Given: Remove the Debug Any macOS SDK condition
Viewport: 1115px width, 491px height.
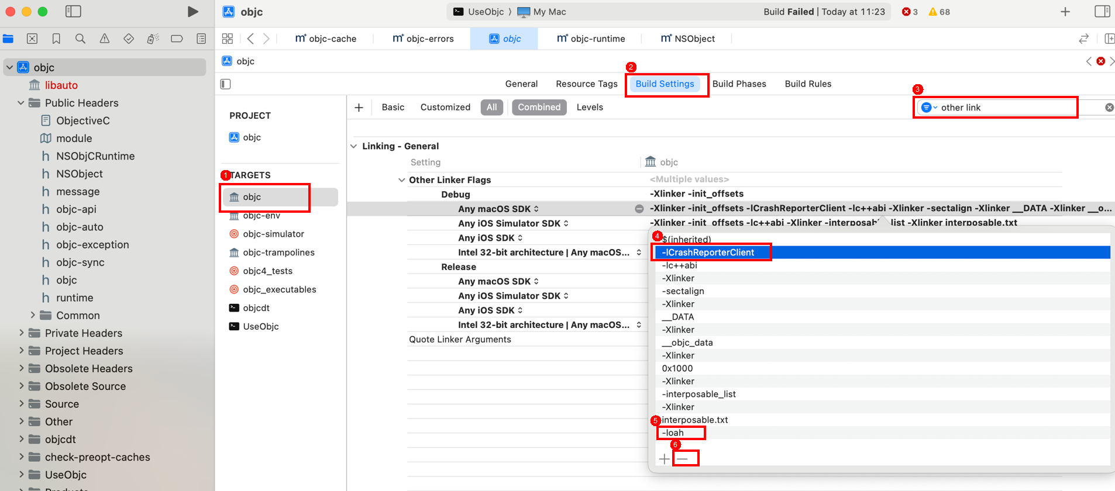Looking at the screenshot, I should tap(639, 209).
